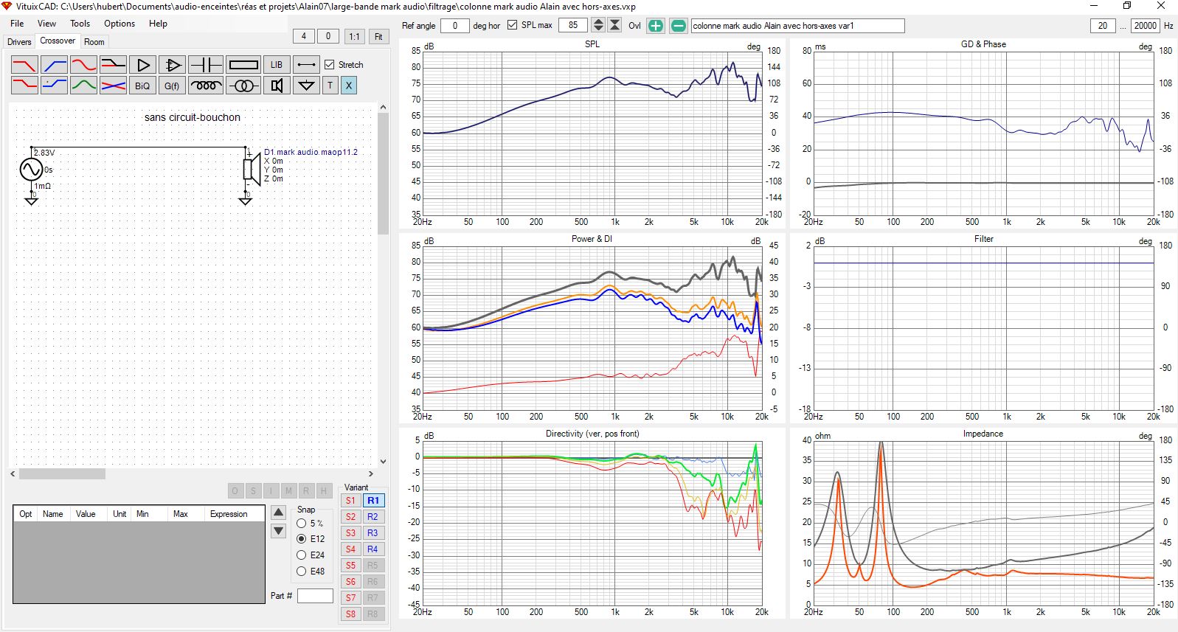Open the Tools menu

coord(80,24)
